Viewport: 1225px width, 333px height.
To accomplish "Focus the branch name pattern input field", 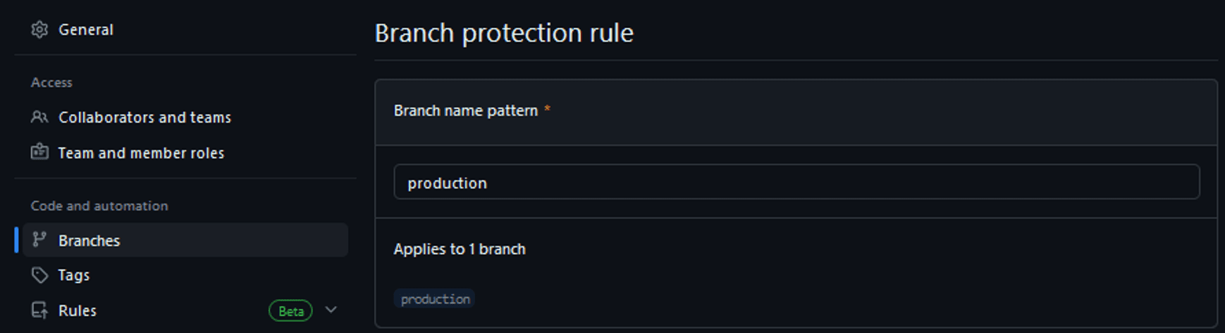I will click(x=796, y=182).
